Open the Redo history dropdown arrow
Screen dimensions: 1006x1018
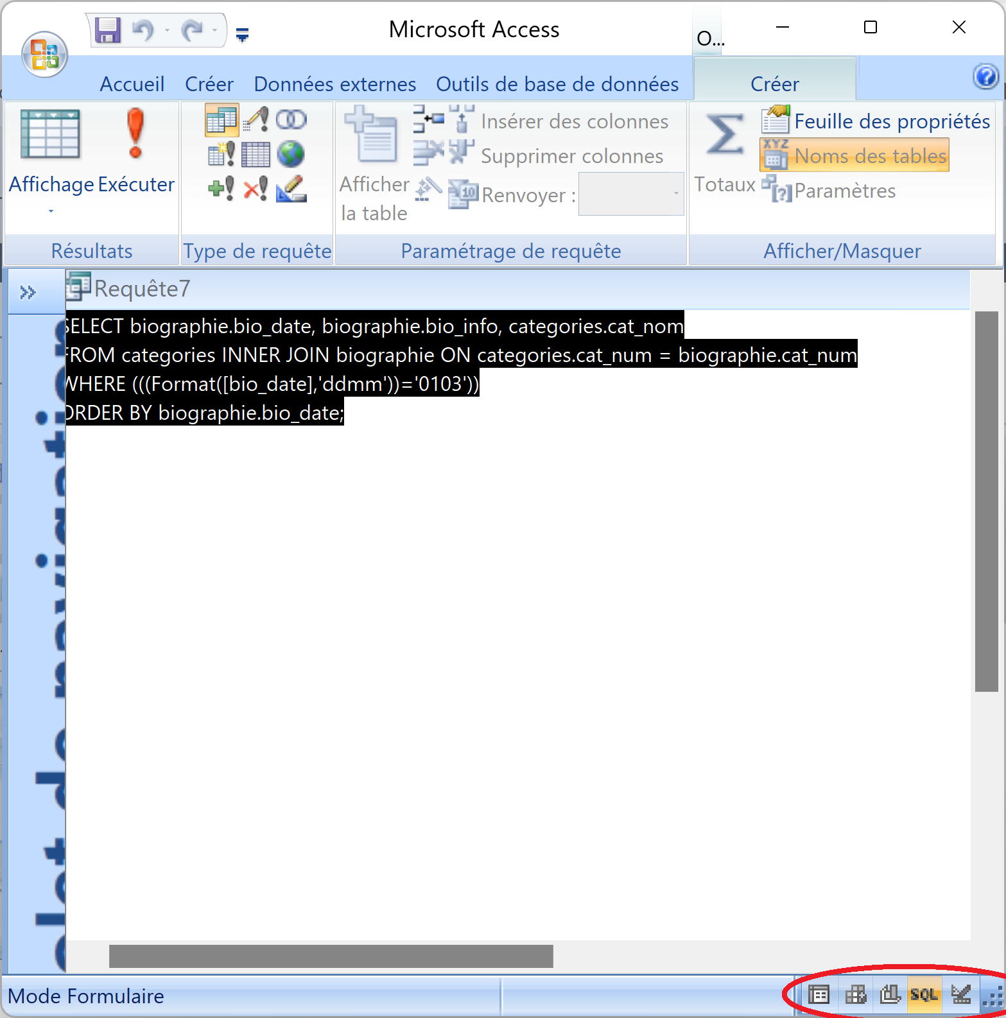214,30
